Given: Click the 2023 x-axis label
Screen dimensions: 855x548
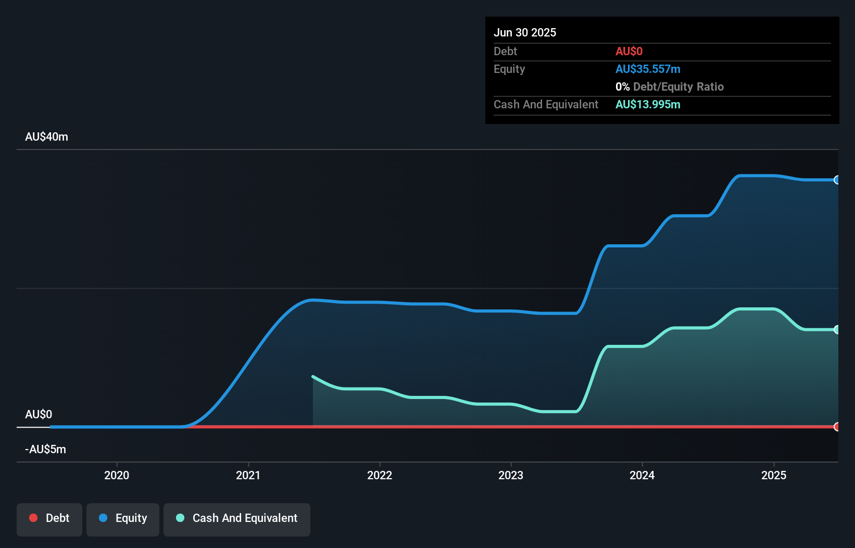Looking at the screenshot, I should coord(511,475).
